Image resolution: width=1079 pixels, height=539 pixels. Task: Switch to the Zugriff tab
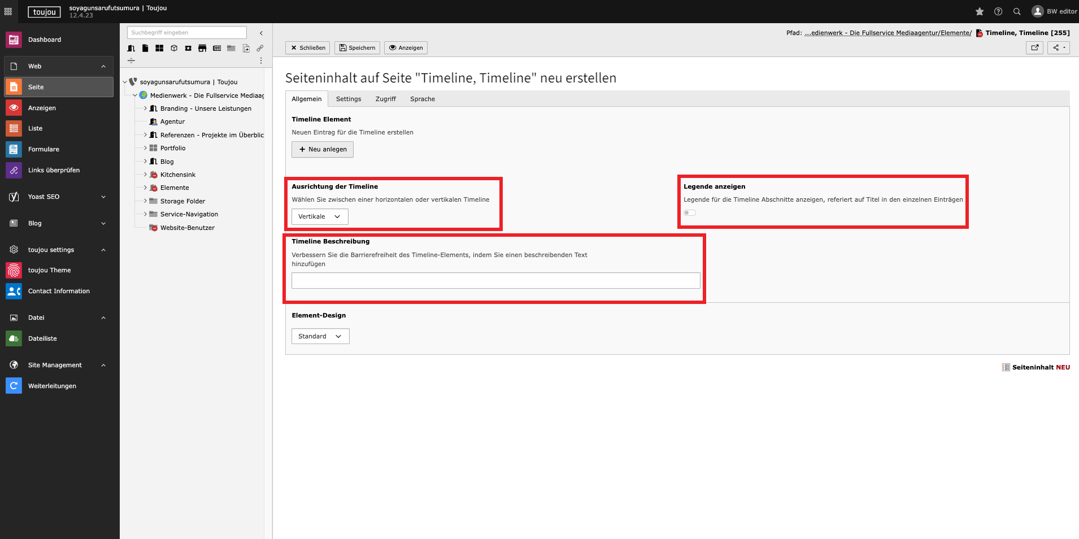pyautogui.click(x=385, y=99)
